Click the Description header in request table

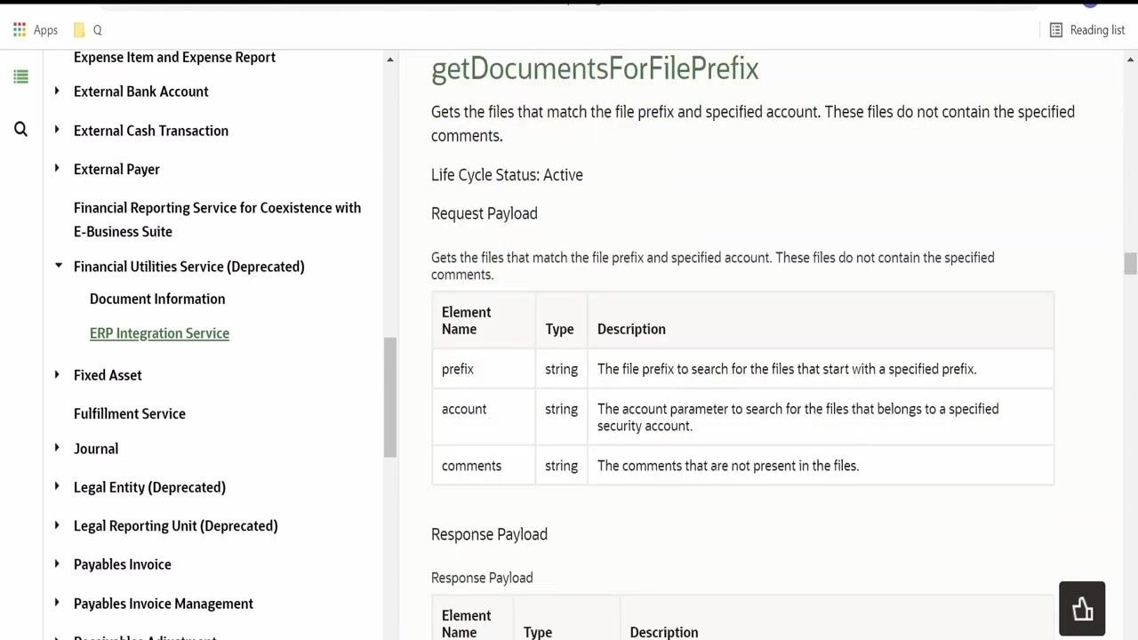coord(631,329)
